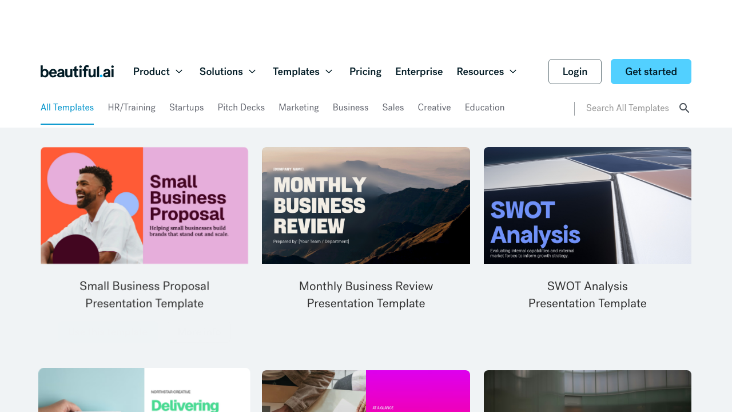Select the Pitch Decks category
Image resolution: width=732 pixels, height=412 pixels.
(241, 108)
